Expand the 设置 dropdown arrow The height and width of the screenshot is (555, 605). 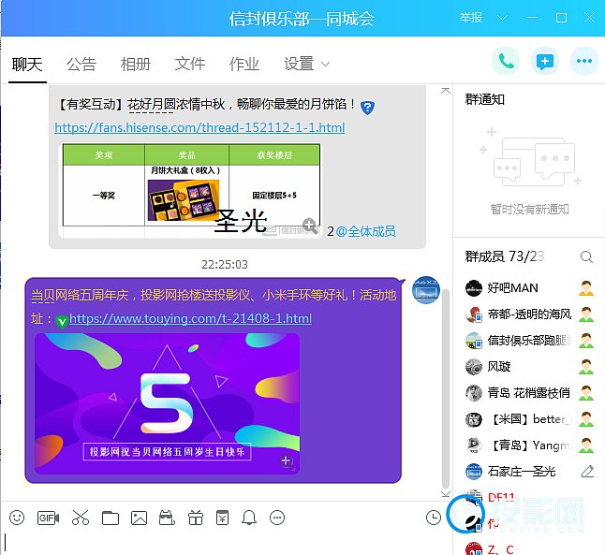(x=326, y=64)
